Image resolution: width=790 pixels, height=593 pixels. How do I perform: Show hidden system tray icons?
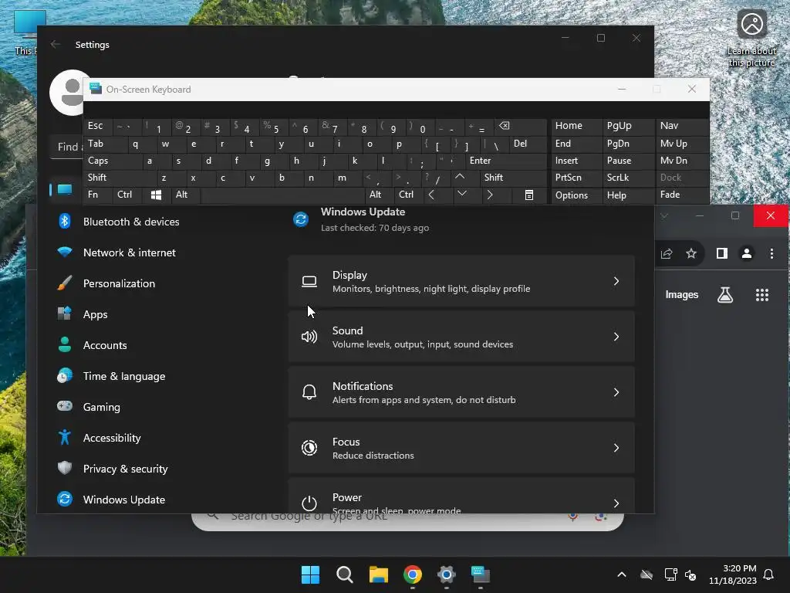(x=622, y=574)
